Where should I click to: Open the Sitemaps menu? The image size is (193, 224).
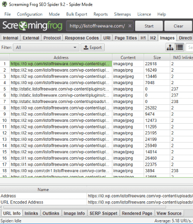tap(122, 14)
